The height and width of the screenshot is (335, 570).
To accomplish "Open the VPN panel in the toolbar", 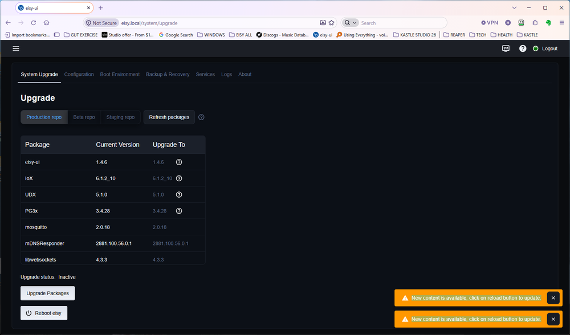I will (x=490, y=23).
